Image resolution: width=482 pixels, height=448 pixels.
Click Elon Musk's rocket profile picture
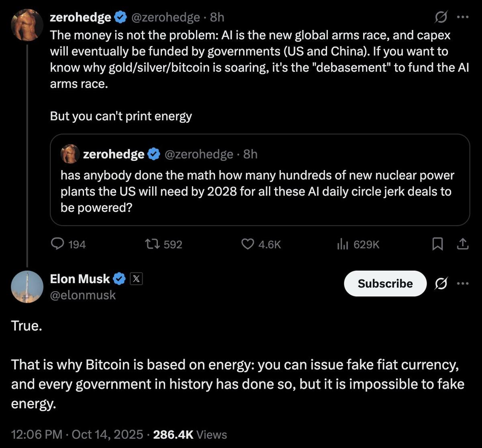click(27, 286)
